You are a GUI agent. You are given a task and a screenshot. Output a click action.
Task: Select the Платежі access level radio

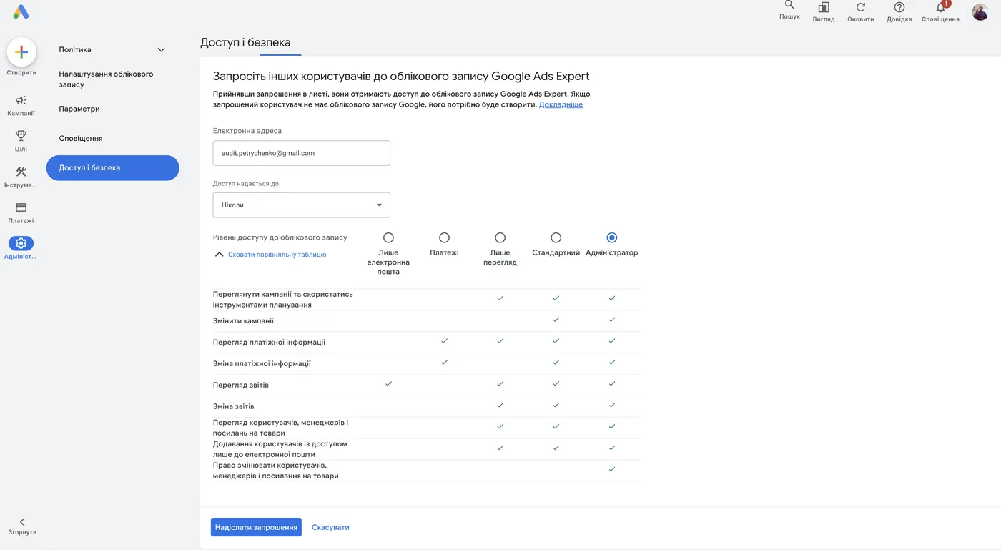(x=444, y=237)
